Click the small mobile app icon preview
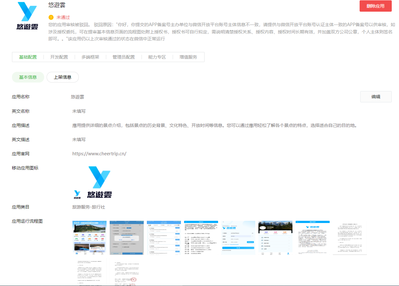Viewport: 399px width, 286px height. pyautogui.click(x=77, y=195)
